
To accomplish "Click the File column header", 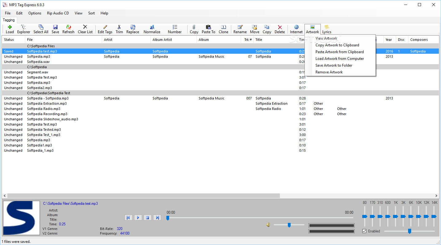I will tap(64, 40).
